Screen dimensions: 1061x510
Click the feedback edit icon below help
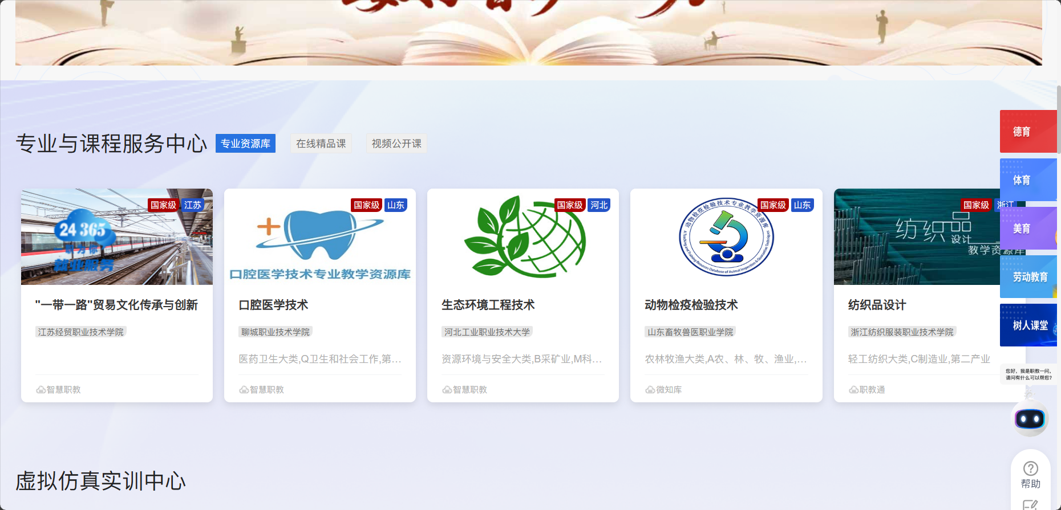click(x=1030, y=504)
